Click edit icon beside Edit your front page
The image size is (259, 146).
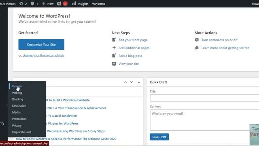pos(114,40)
